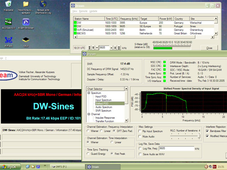Select First Peak time sync tracking
This screenshot has width=227, height=170.
click(x=112, y=153)
